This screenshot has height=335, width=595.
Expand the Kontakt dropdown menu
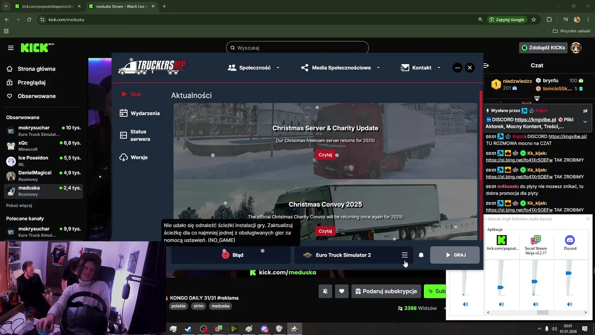pos(420,67)
